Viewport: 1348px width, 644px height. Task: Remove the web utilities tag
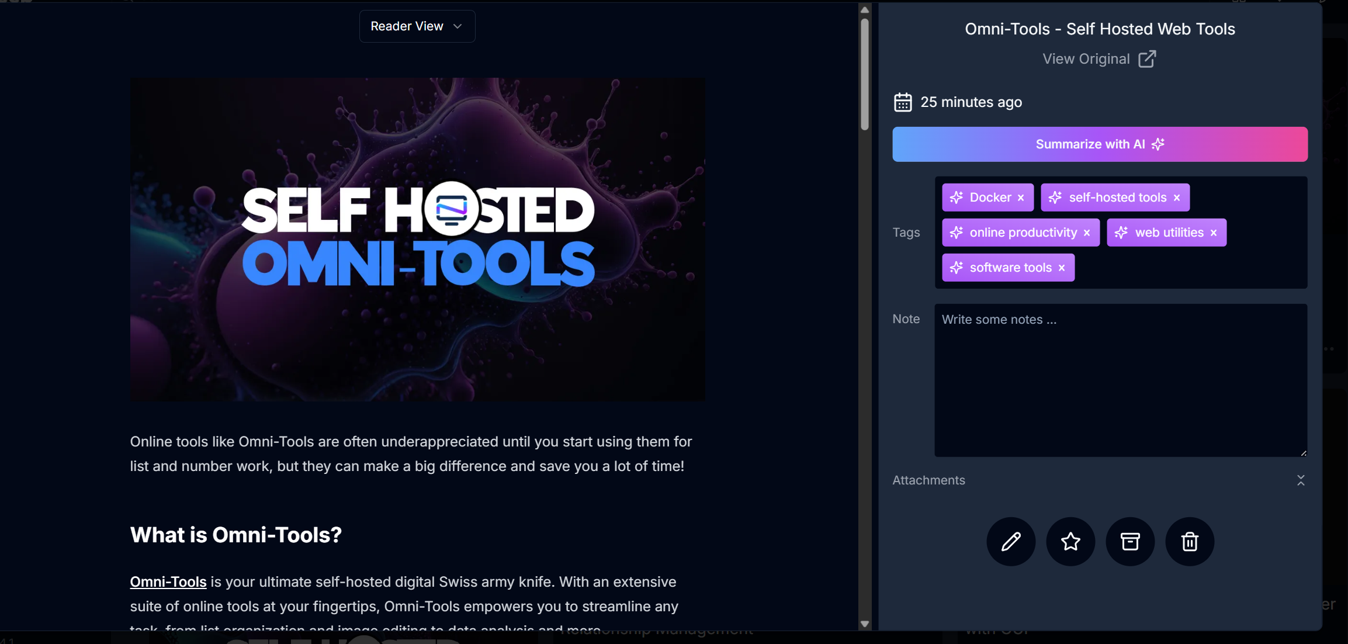[x=1214, y=233]
